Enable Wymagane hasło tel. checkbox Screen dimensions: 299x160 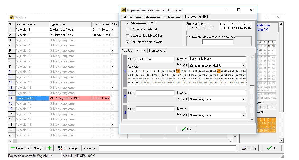click(128, 29)
